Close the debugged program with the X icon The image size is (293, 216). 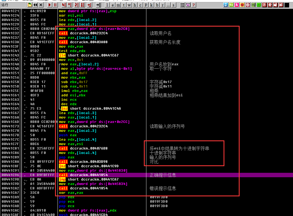pyautogui.click(x=41, y=5)
